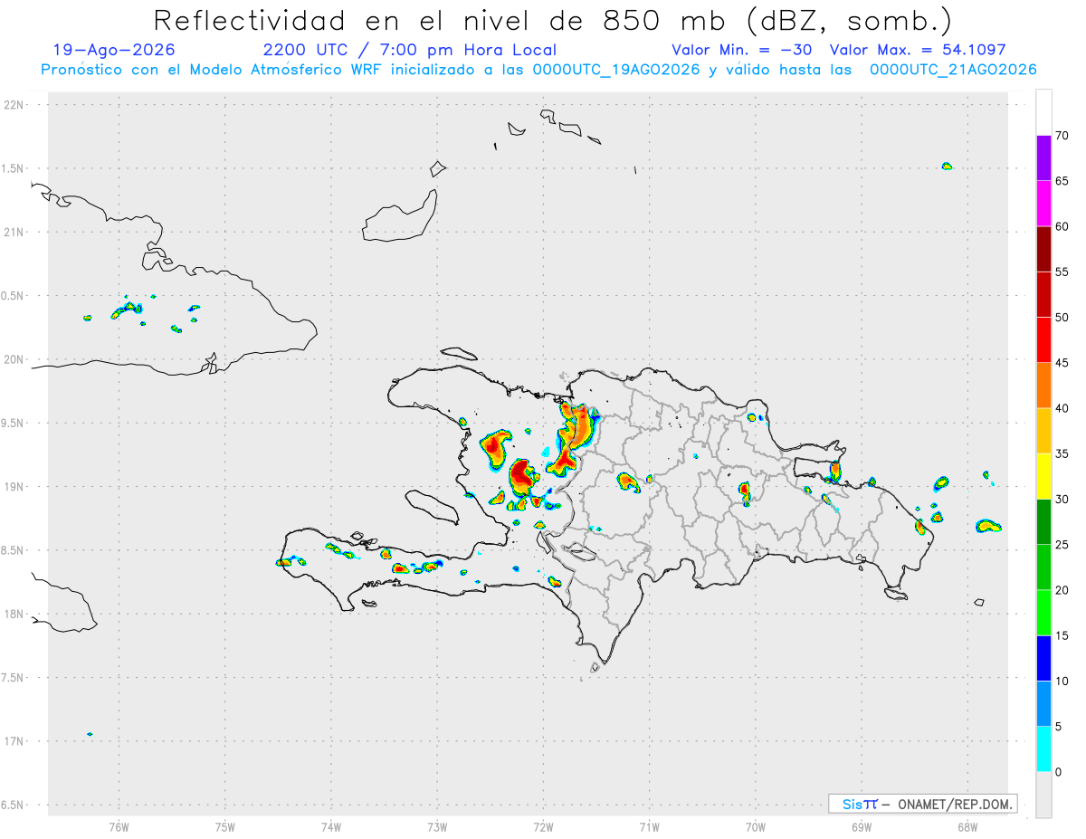Image resolution: width=1086 pixels, height=839 pixels.
Task: Click the '30' colorbar label
Action: point(1062,500)
